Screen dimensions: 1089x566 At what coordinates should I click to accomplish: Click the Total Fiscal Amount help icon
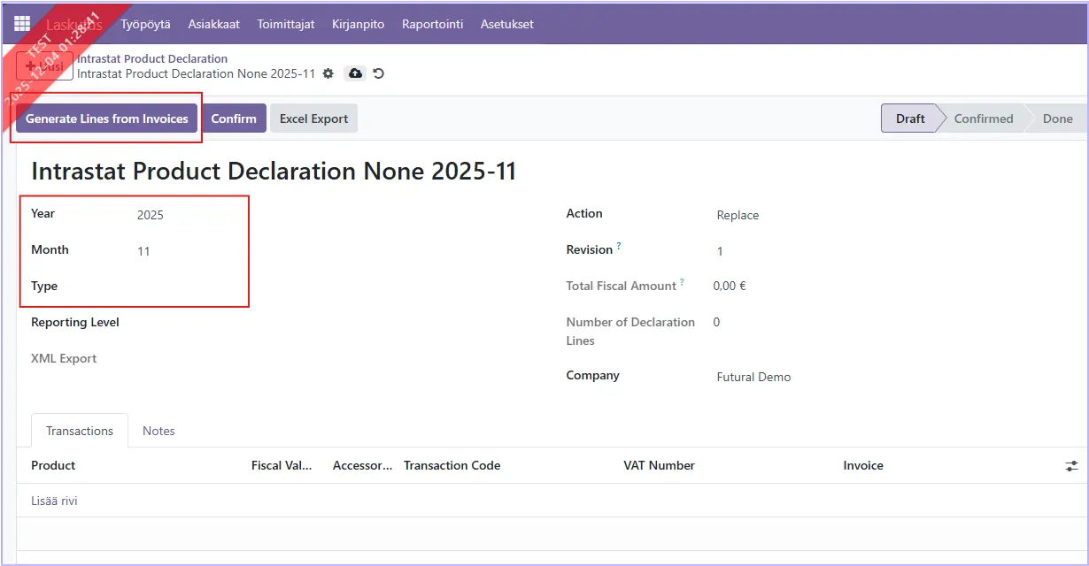coord(683,283)
